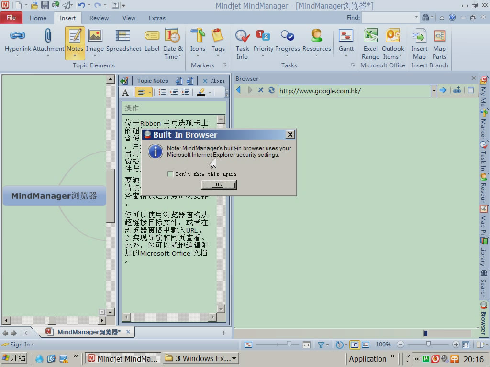Toggle left text alignment in Topic Notes

(x=142, y=92)
